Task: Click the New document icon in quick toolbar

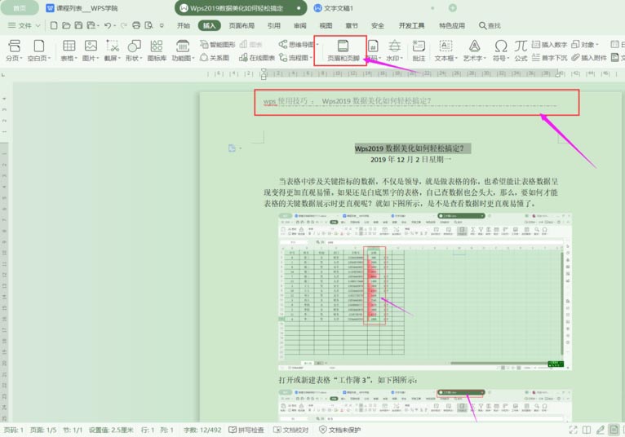Action: click(x=54, y=25)
